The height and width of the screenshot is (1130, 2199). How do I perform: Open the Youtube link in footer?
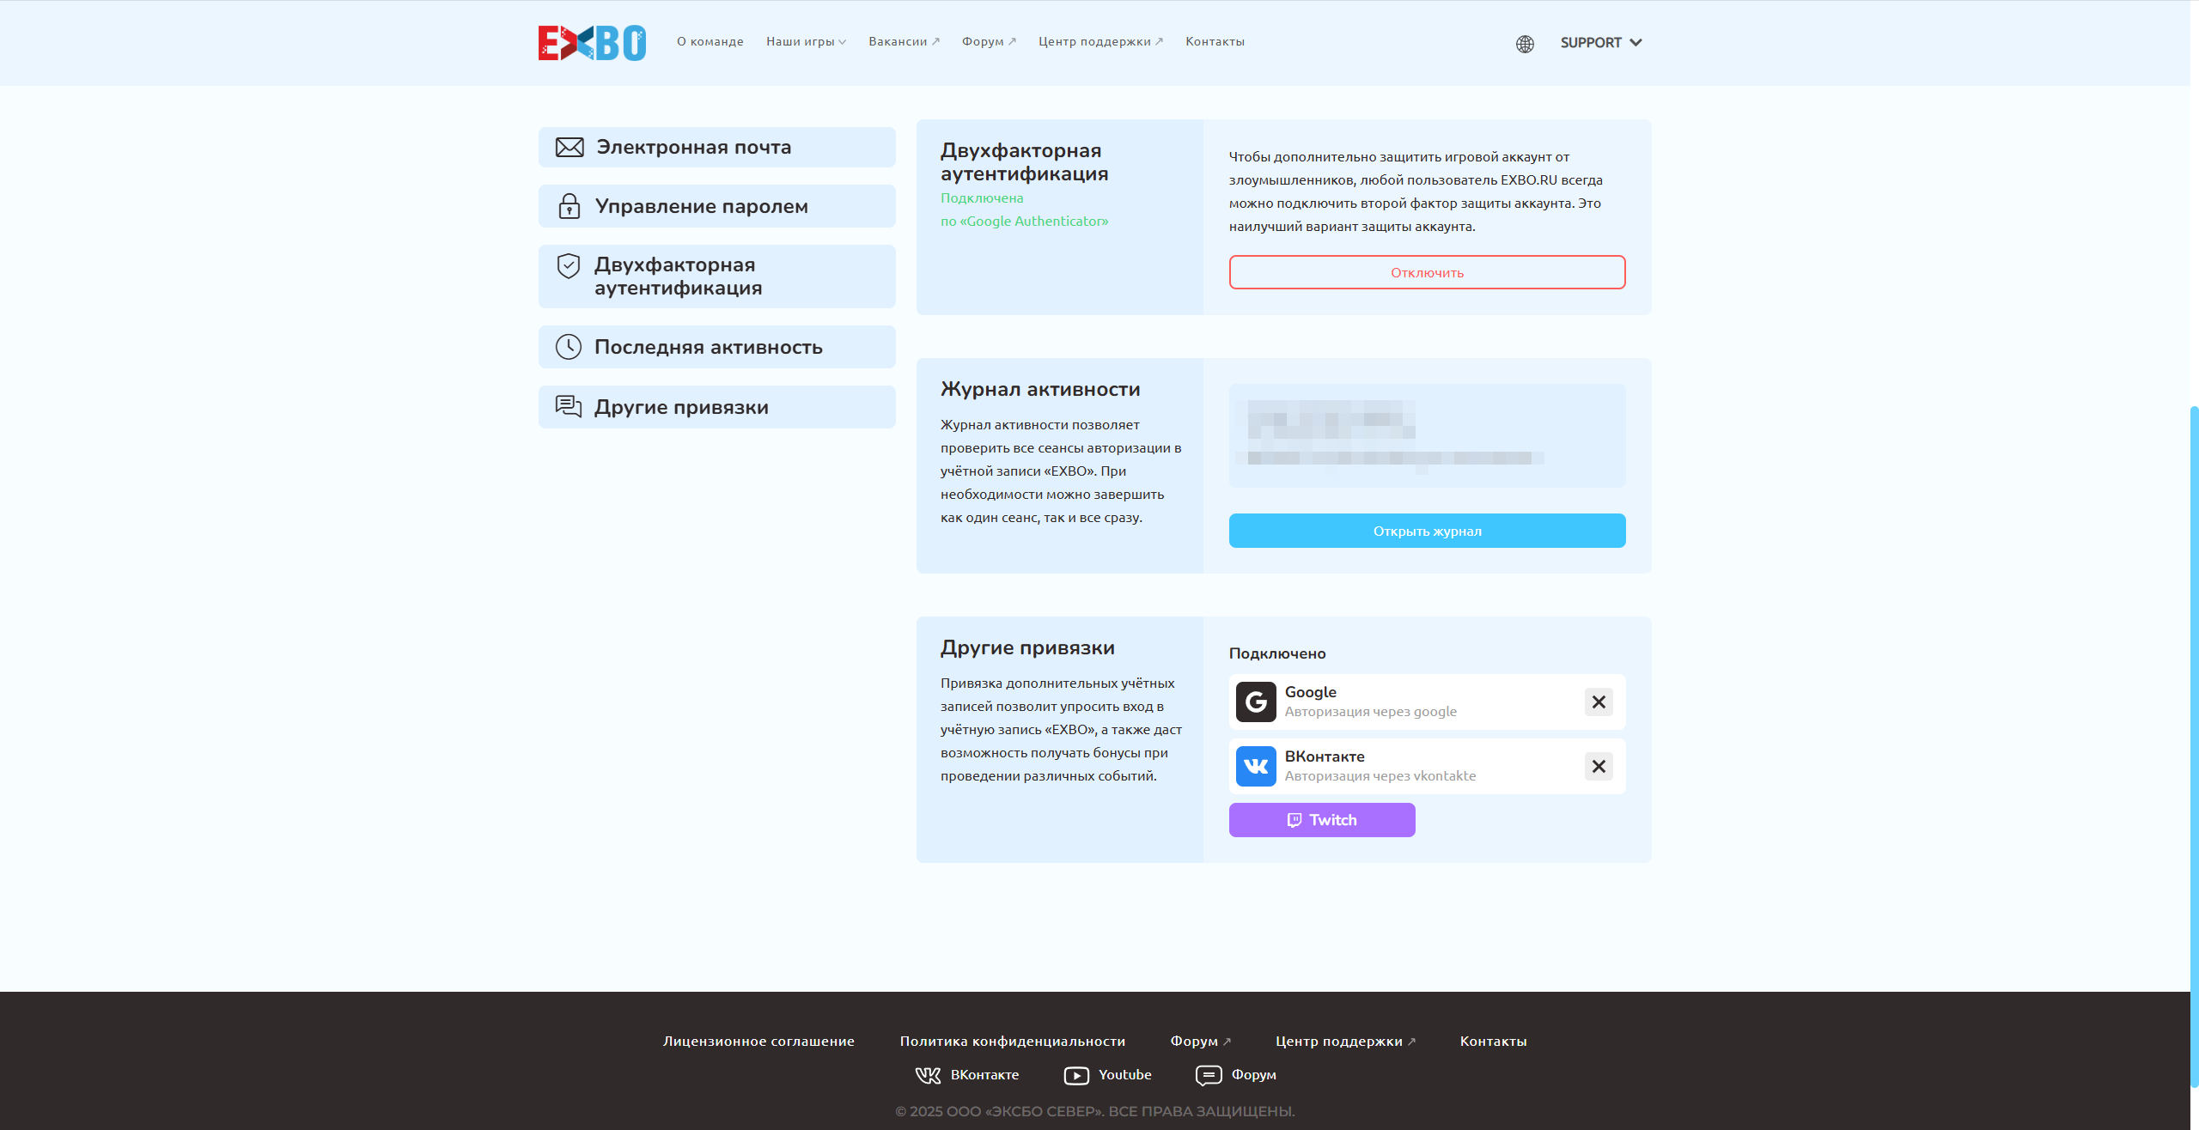[x=1108, y=1075]
